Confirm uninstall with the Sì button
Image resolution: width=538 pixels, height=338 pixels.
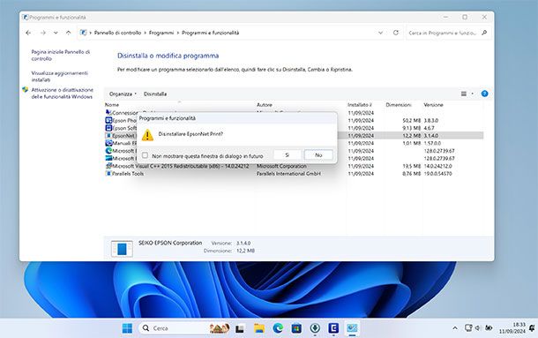pyautogui.click(x=288, y=155)
